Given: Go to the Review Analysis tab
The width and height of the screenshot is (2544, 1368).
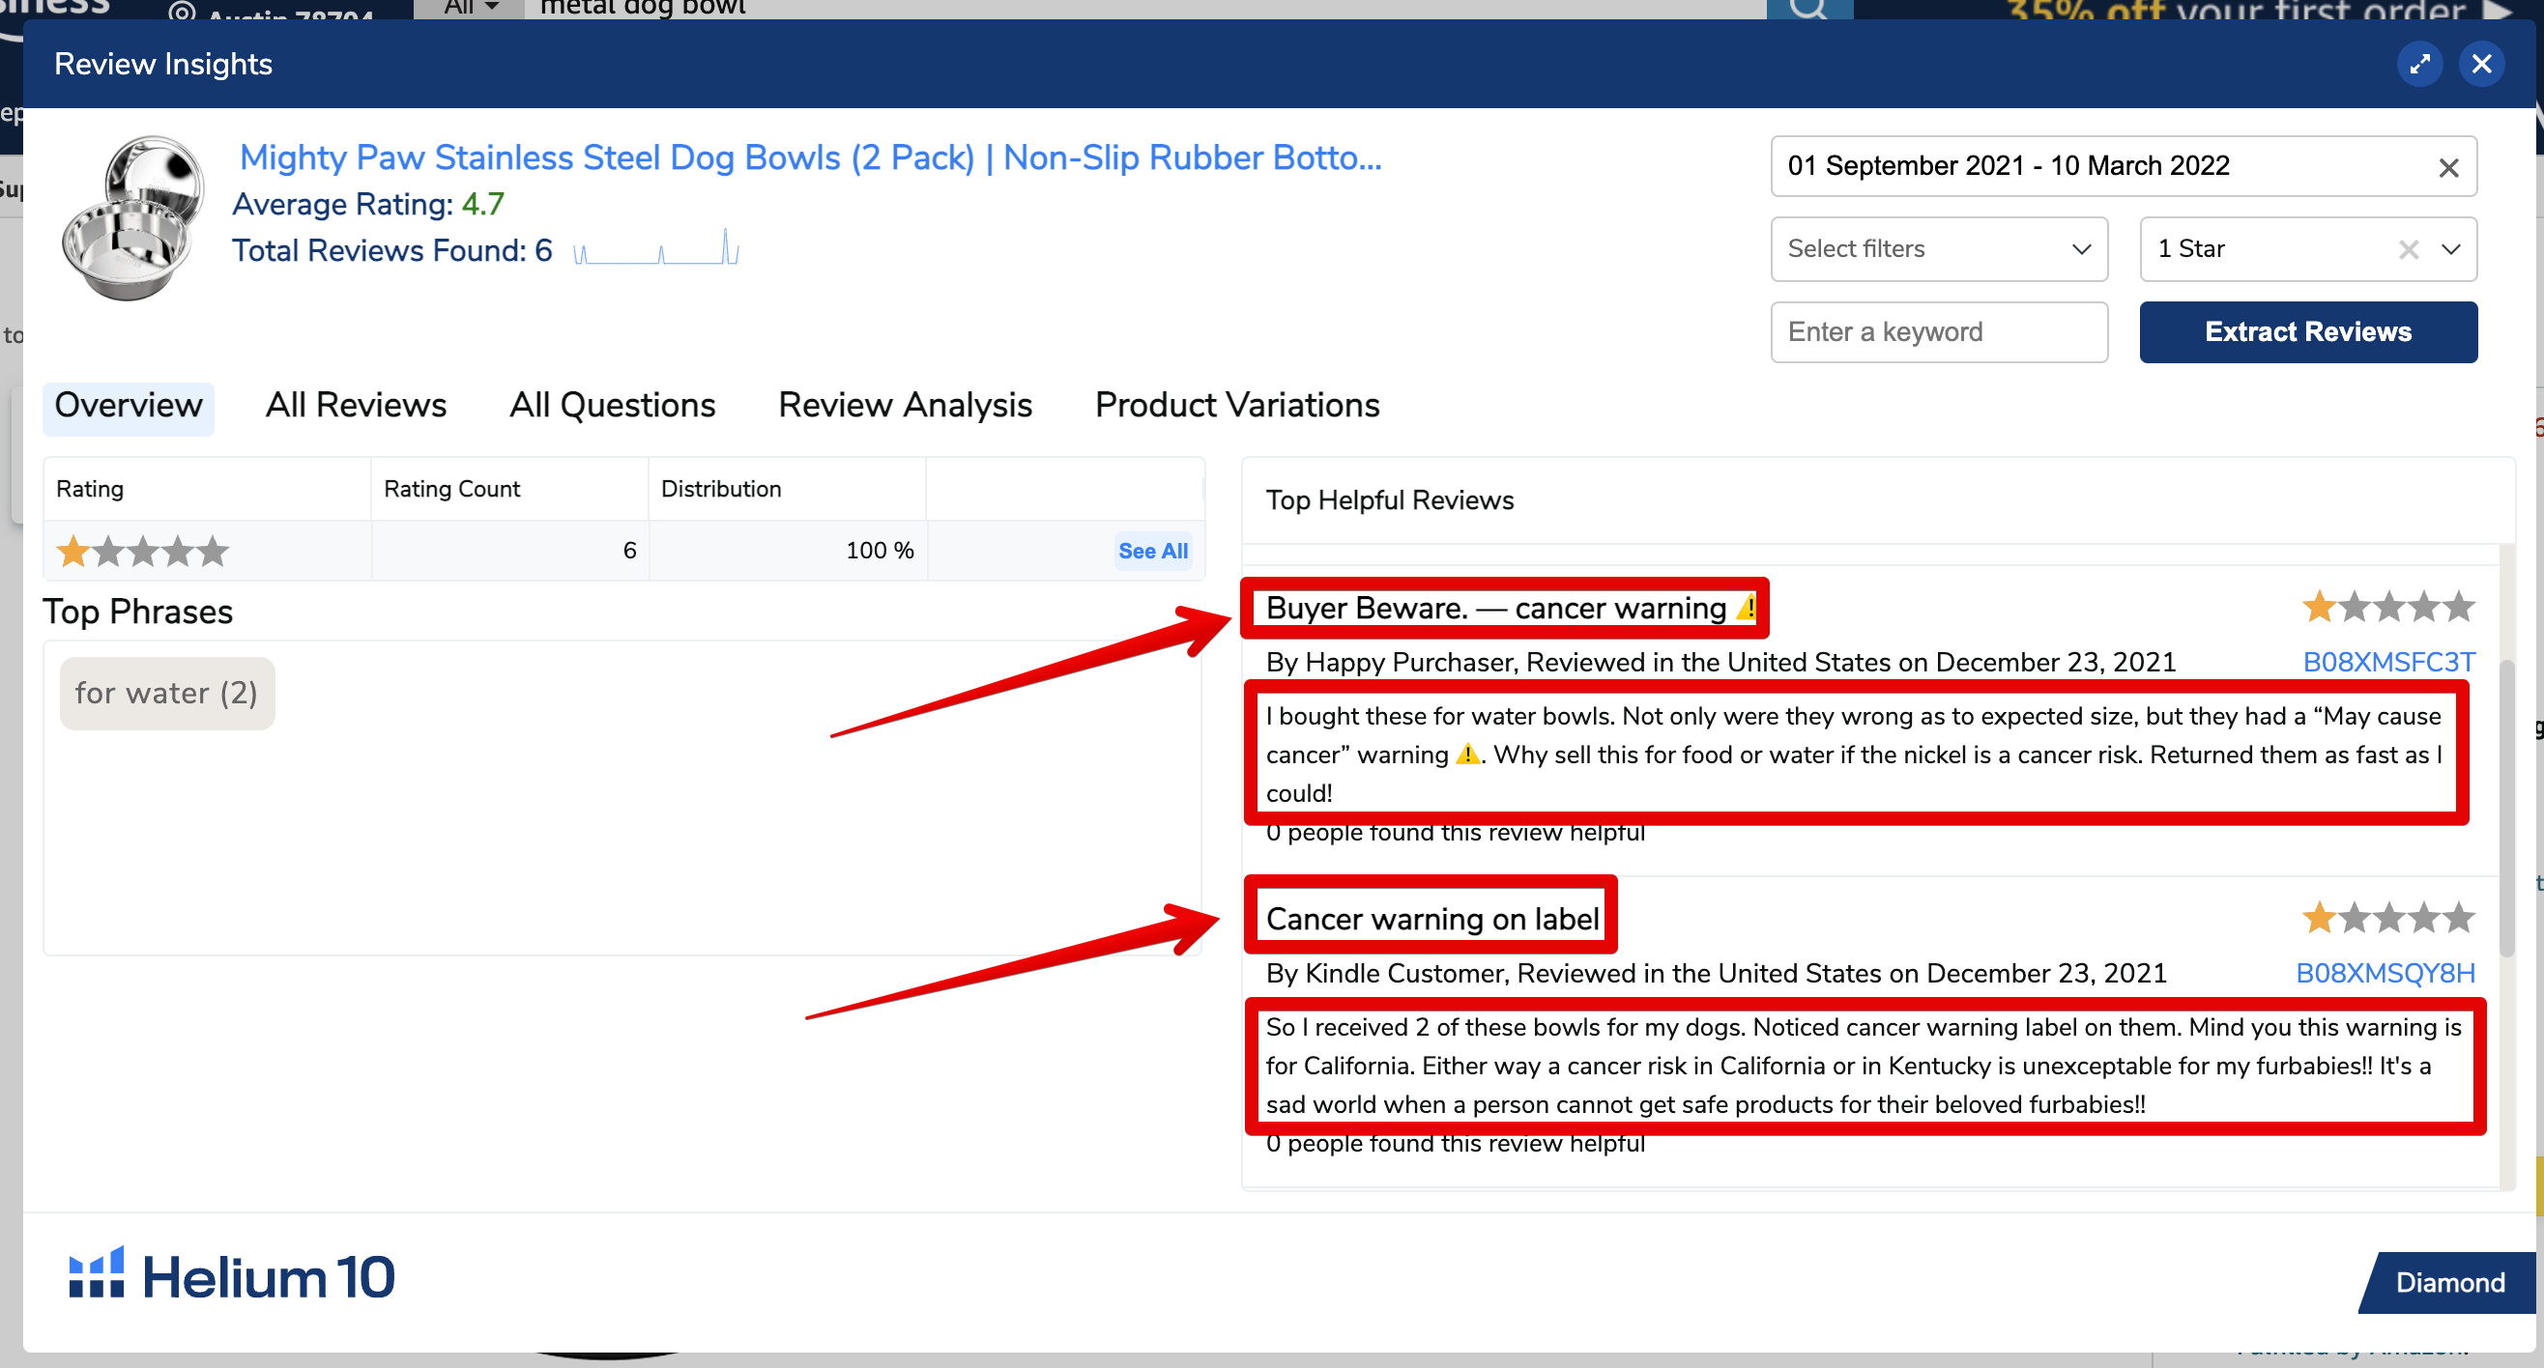Looking at the screenshot, I should pyautogui.click(x=905, y=406).
